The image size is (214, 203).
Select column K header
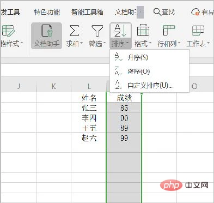pyautogui.click(x=53, y=86)
